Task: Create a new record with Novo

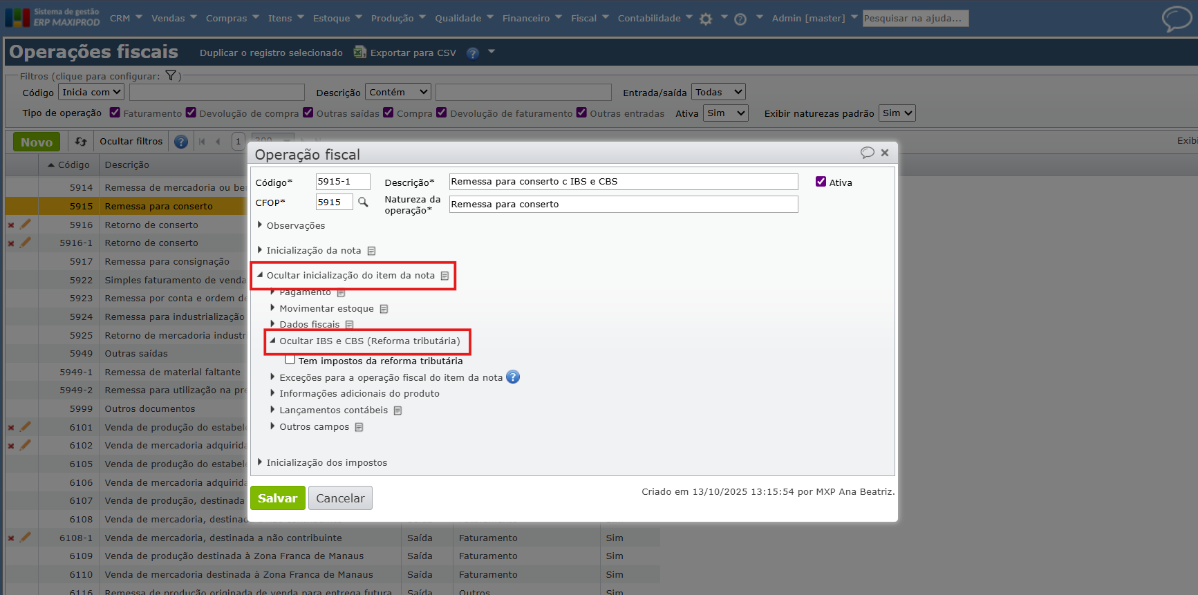Action: pos(37,142)
